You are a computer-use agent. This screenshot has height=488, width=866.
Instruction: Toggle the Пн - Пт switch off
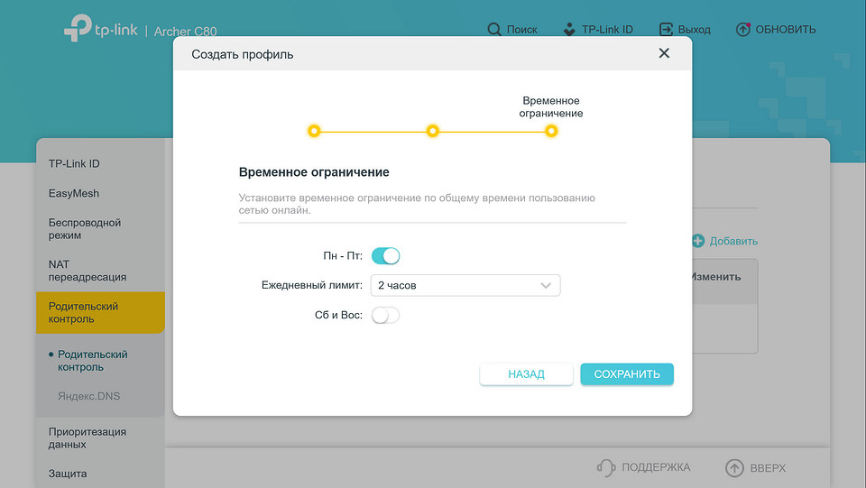(385, 255)
